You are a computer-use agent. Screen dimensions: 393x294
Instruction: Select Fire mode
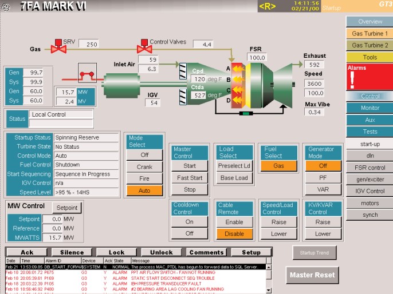[144, 178]
